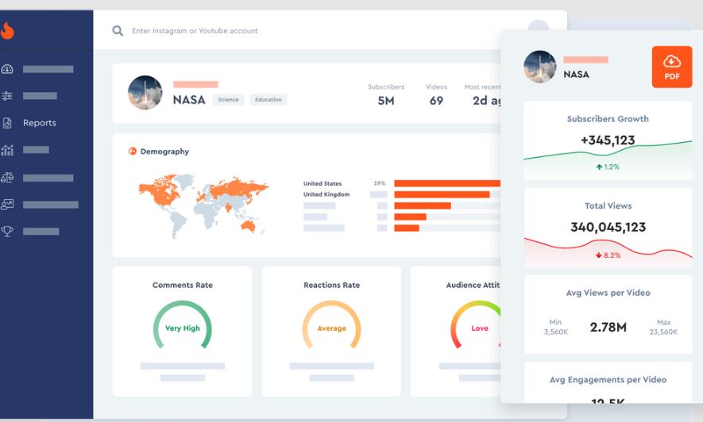Click the NASA avatar in the main profile card

tap(145, 93)
